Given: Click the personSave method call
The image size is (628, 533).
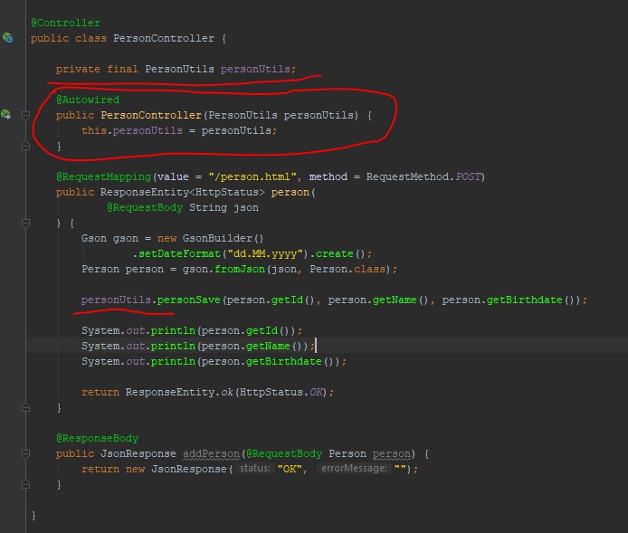Looking at the screenshot, I should pyautogui.click(x=188, y=300).
